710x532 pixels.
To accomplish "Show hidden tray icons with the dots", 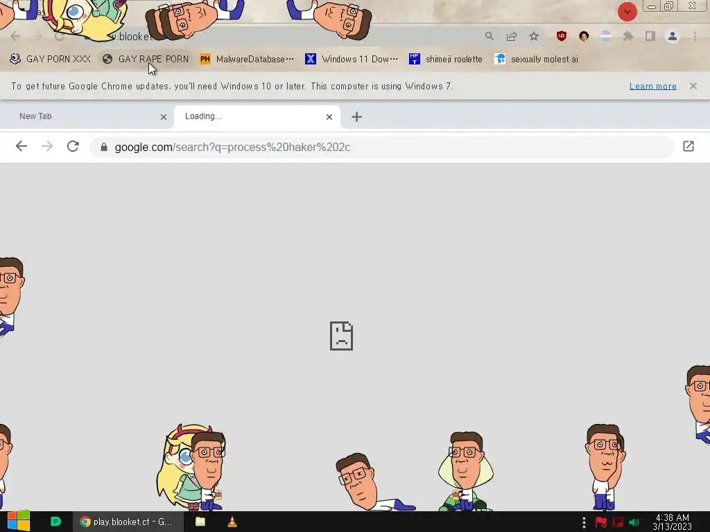I will point(584,522).
